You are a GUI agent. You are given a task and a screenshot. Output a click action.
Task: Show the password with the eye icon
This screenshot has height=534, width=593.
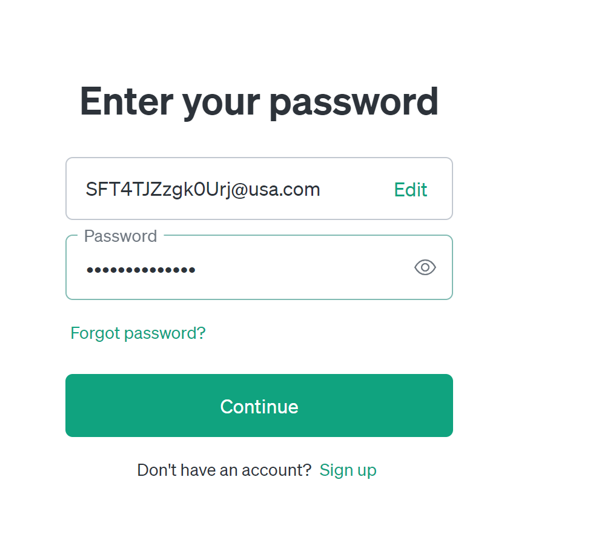click(425, 267)
